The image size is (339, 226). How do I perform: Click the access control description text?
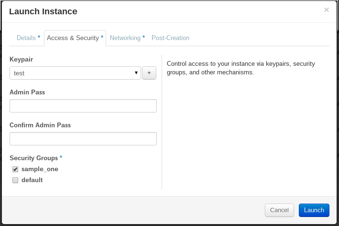click(241, 68)
